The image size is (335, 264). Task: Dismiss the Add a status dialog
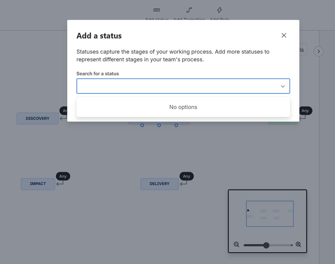point(284,35)
